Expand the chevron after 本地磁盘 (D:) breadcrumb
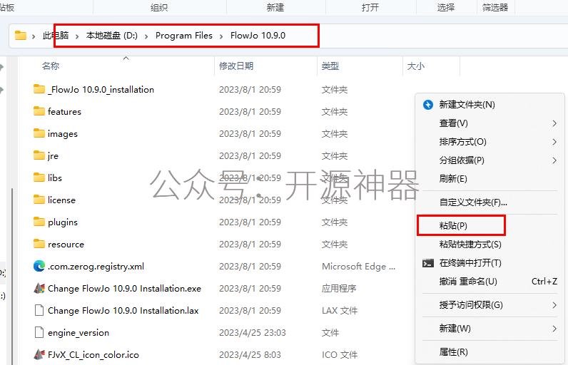Image resolution: width=568 pixels, height=365 pixels. [x=146, y=36]
